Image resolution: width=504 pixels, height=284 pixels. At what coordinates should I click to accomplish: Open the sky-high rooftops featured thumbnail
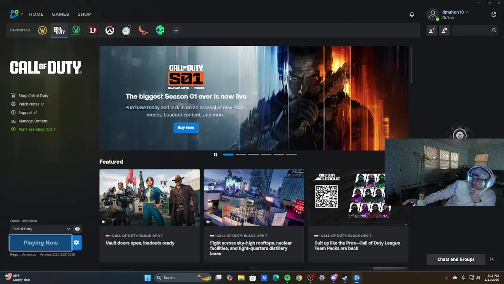tap(254, 198)
